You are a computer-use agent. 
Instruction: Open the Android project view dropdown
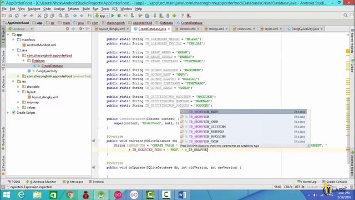pos(21,29)
